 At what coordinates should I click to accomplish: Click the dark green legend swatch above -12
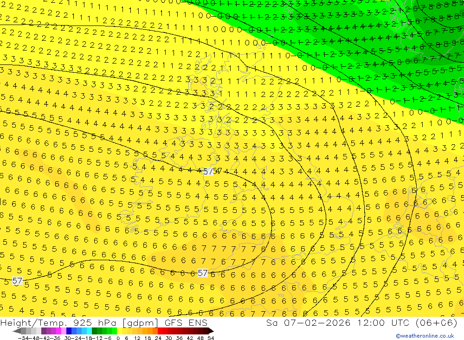click(94, 331)
